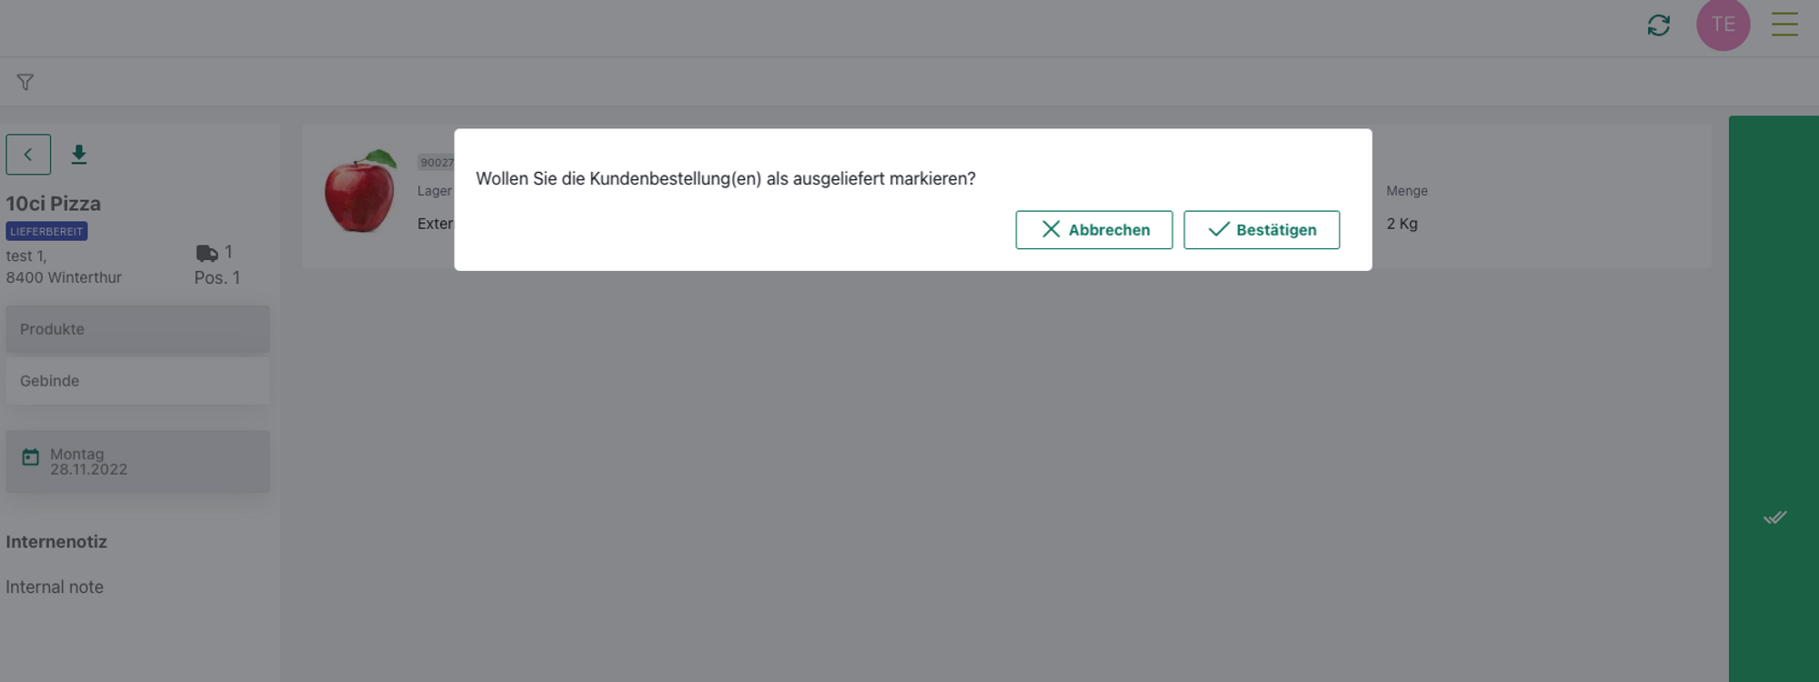Switch to the Gebinde tab
The image size is (1819, 682).
(x=137, y=381)
